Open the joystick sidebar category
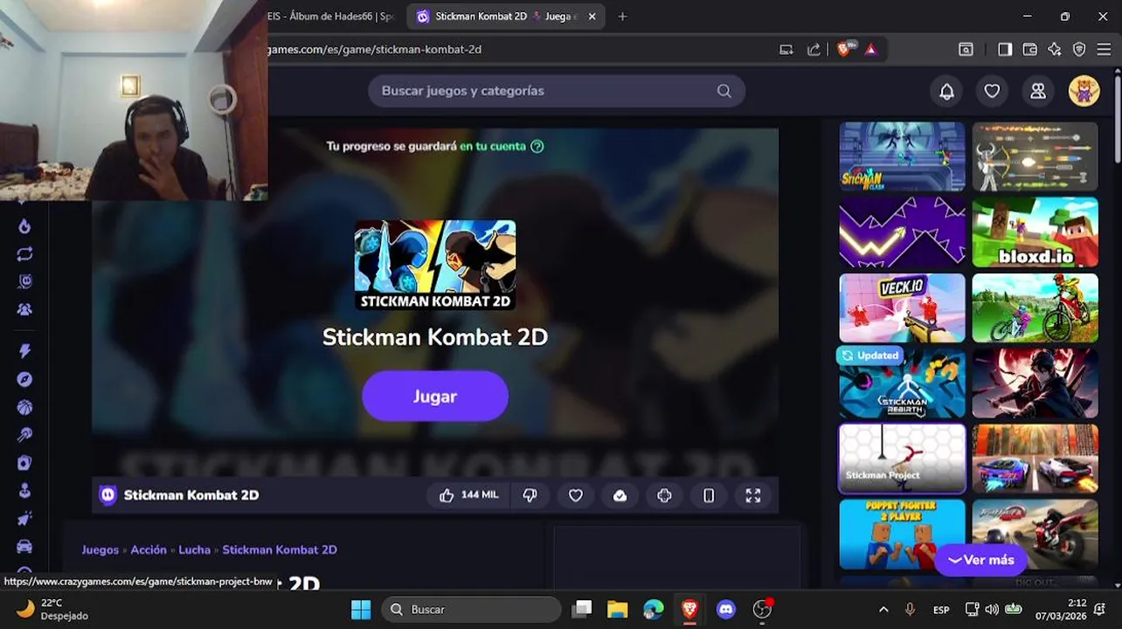The image size is (1122, 629). pyautogui.click(x=24, y=491)
